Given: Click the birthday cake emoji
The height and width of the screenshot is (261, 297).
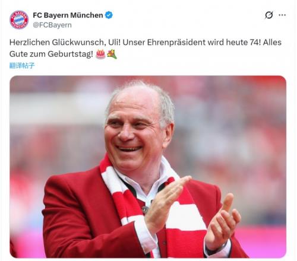Looking at the screenshot, I should [100, 54].
